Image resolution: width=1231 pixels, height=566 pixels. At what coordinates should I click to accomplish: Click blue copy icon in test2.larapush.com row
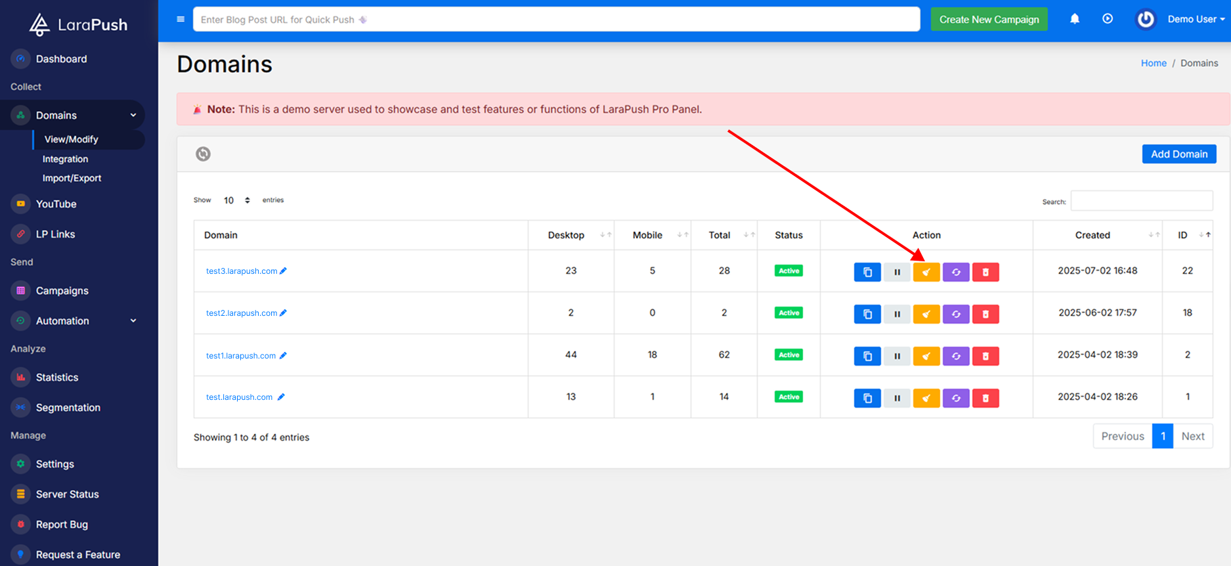[867, 314]
